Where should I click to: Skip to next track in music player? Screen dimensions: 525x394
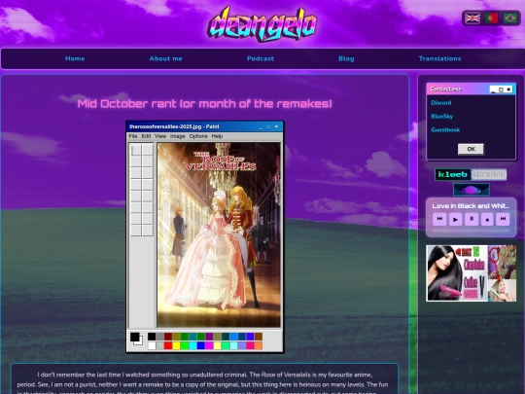pos(503,219)
